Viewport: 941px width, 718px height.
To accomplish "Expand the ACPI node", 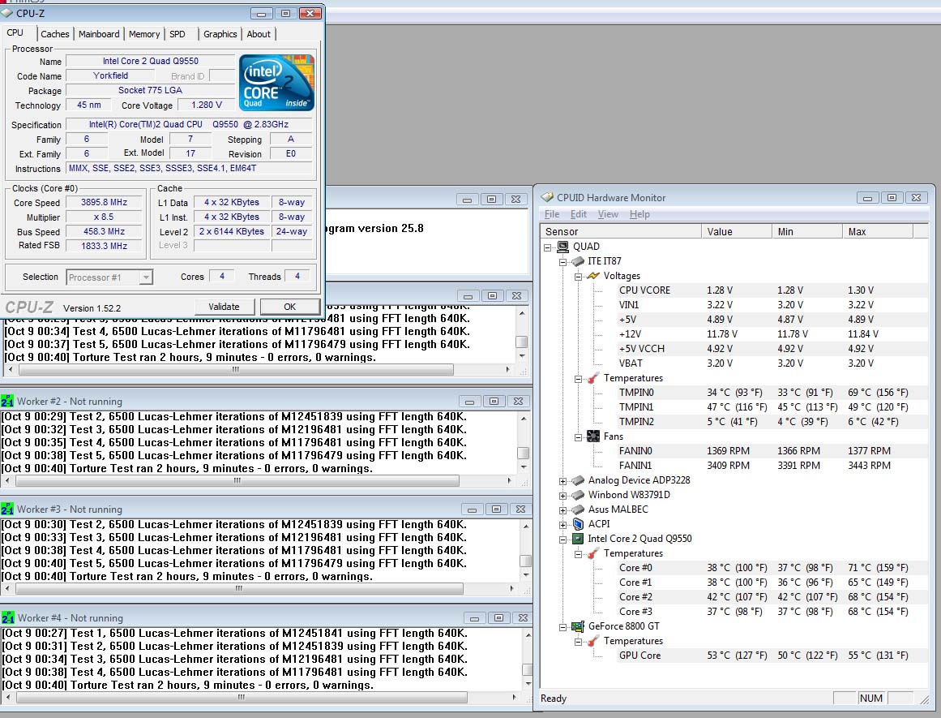I will coord(563,525).
